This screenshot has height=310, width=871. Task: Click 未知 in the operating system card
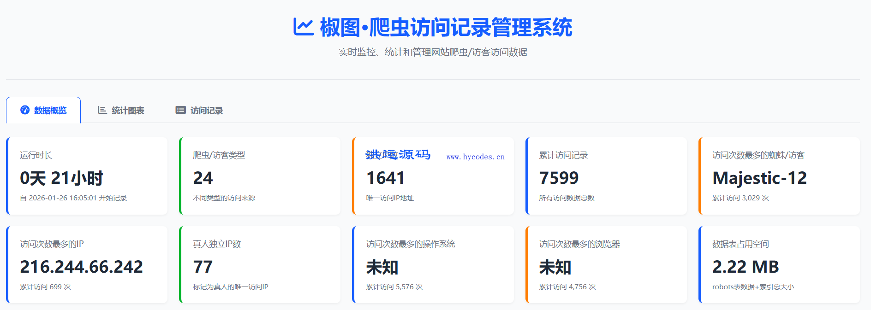pos(382,267)
